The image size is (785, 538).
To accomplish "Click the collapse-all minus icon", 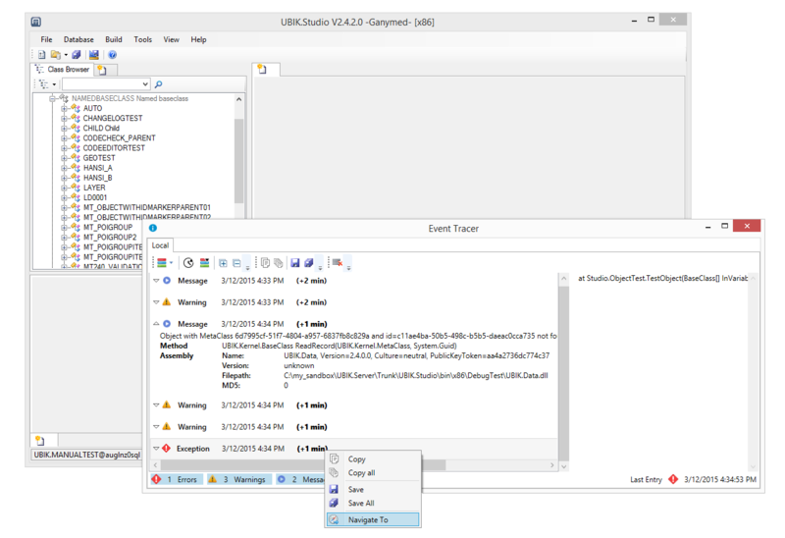I will (236, 263).
